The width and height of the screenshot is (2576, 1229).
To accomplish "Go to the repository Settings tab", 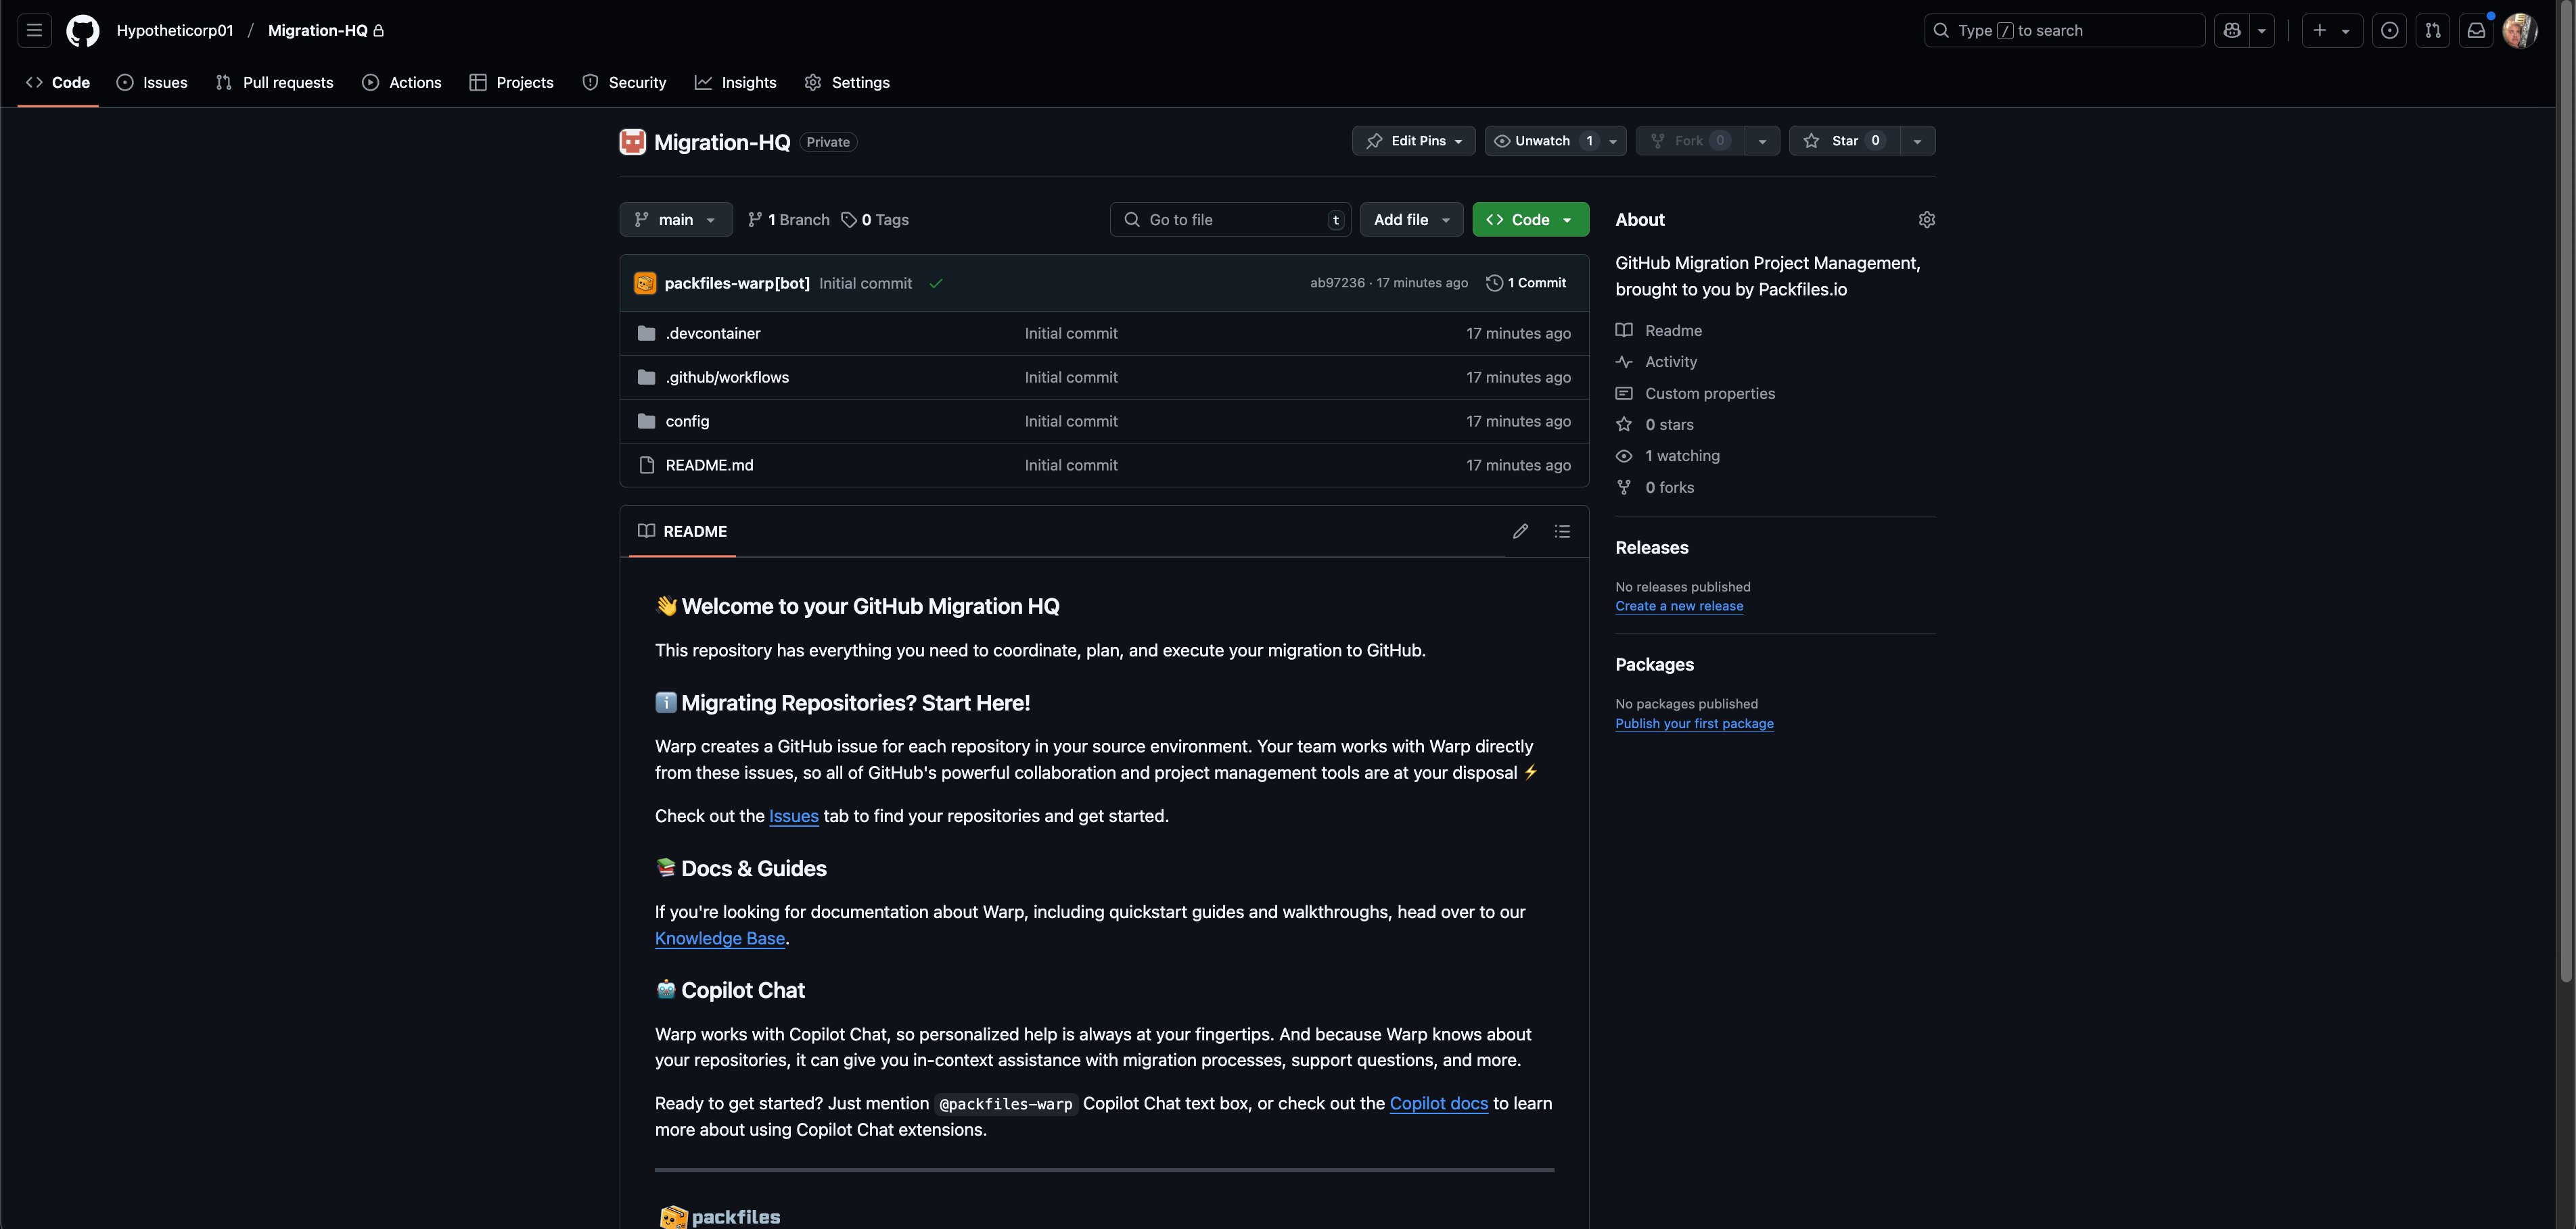I will pos(847,83).
